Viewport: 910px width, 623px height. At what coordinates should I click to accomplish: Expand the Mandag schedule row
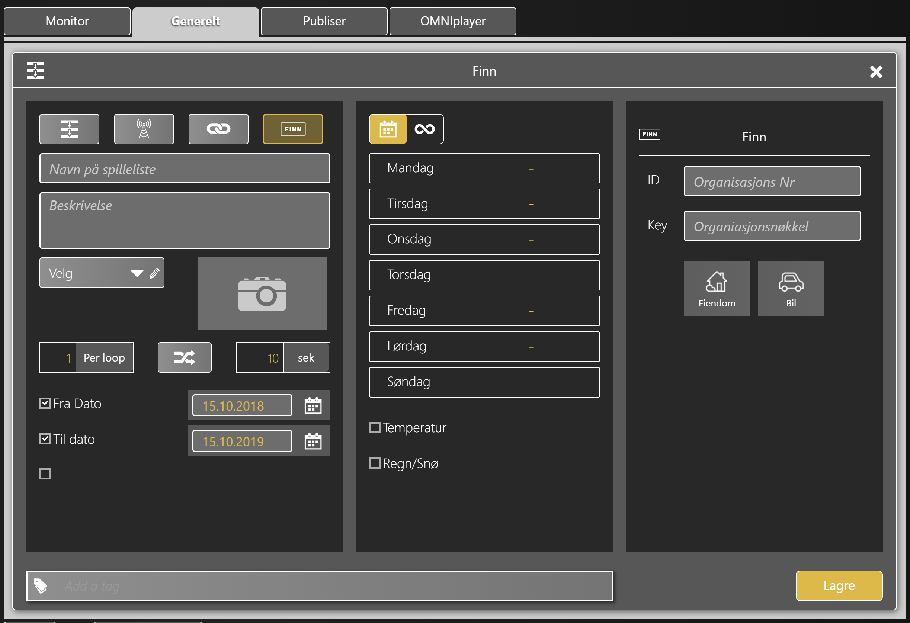(484, 168)
